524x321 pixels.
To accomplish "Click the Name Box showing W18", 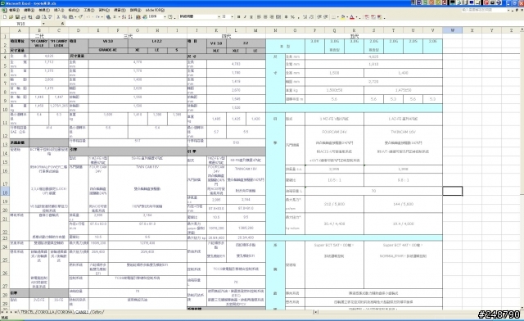I will point(20,24).
